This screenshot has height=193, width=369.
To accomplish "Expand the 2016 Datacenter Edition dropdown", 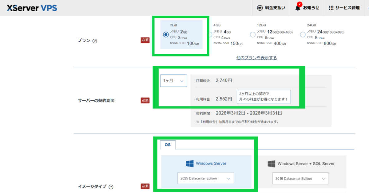I will coord(300,178).
